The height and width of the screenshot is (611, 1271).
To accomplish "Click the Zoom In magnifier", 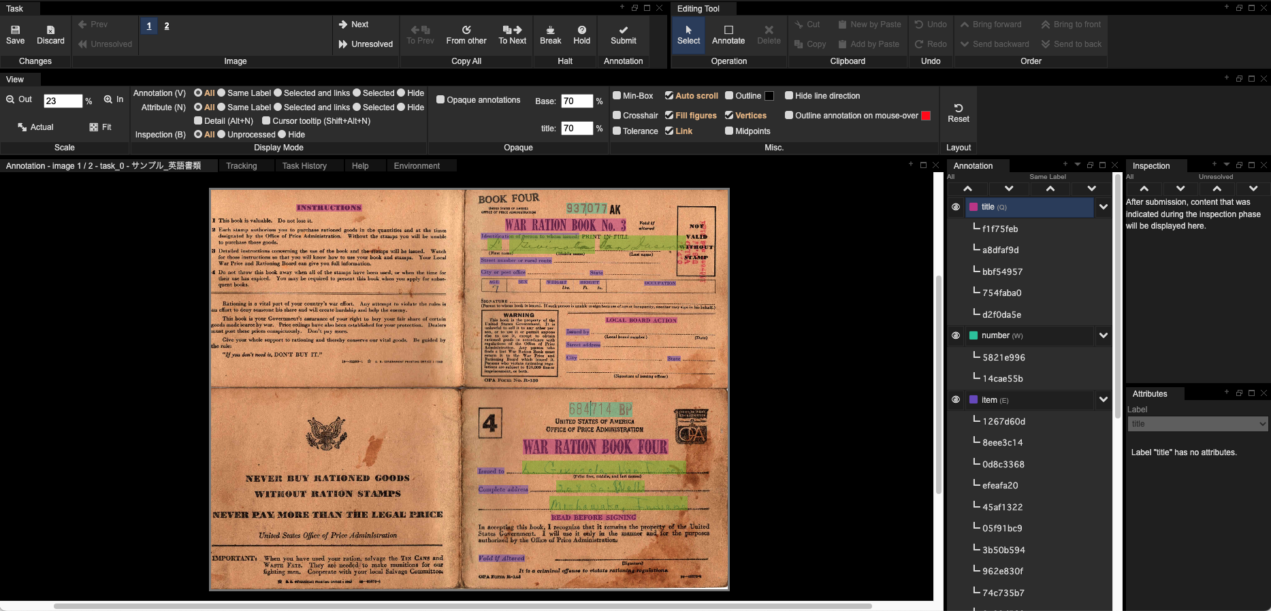I will pos(108,99).
